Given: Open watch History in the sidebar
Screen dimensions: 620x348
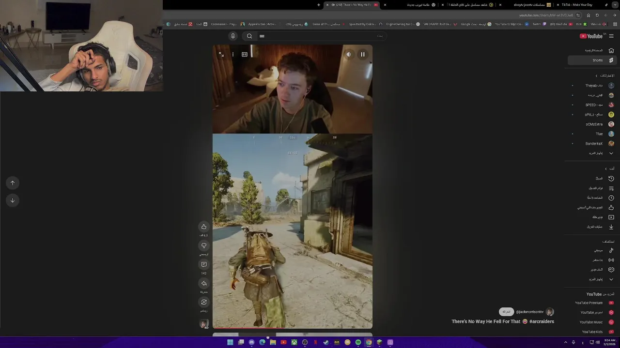Looking at the screenshot, I should [x=592, y=178].
